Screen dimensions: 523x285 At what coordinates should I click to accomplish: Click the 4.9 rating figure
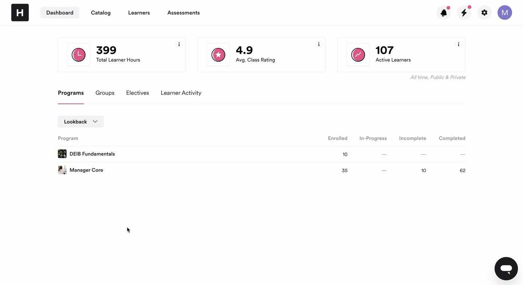click(x=244, y=50)
